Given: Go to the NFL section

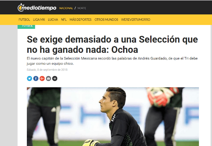Looking at the screenshot, I should [64, 20].
